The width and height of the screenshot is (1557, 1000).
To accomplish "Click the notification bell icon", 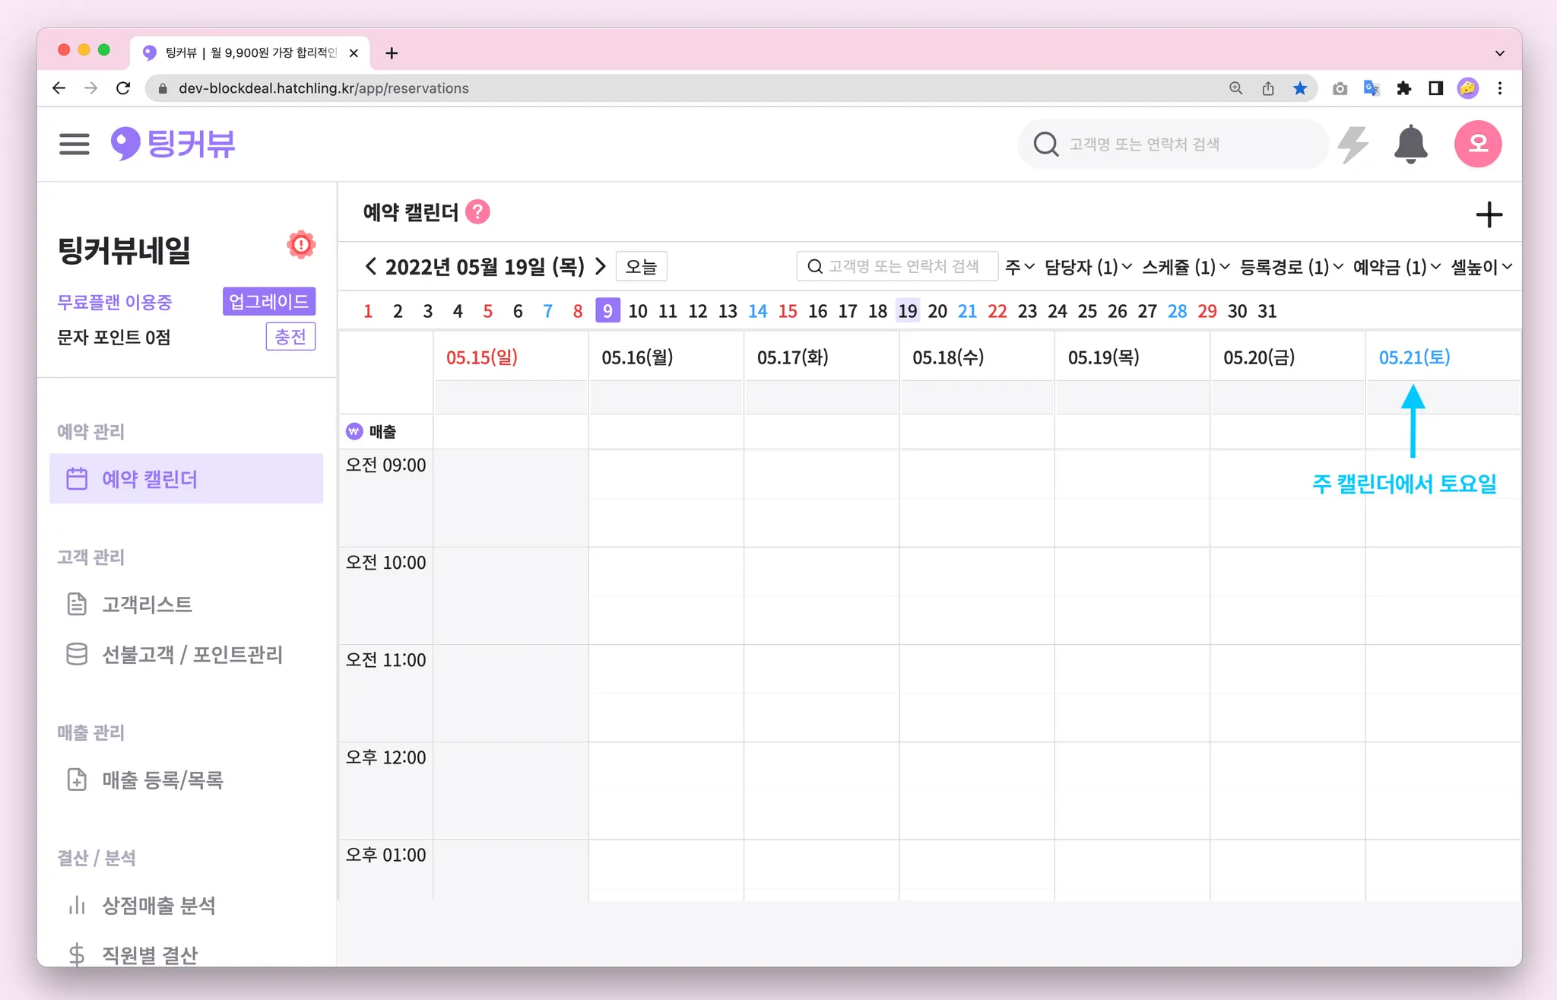I will coord(1410,144).
